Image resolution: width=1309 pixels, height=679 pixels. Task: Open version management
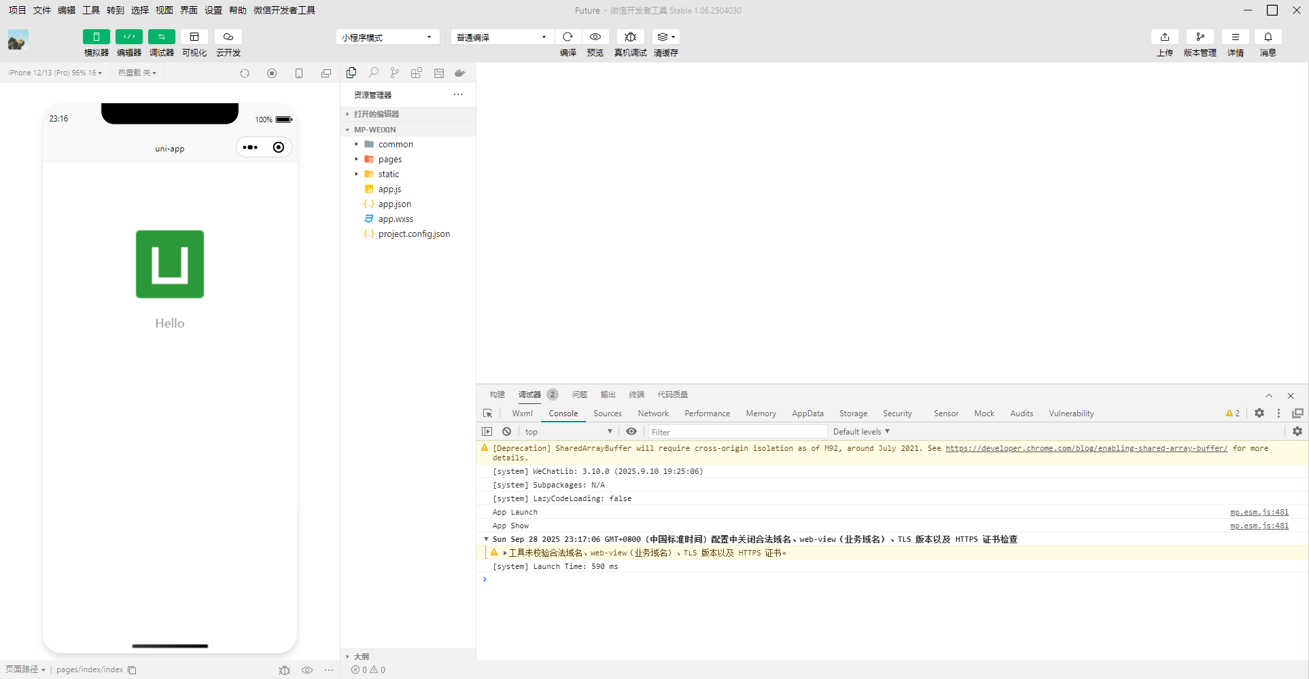(x=1200, y=37)
